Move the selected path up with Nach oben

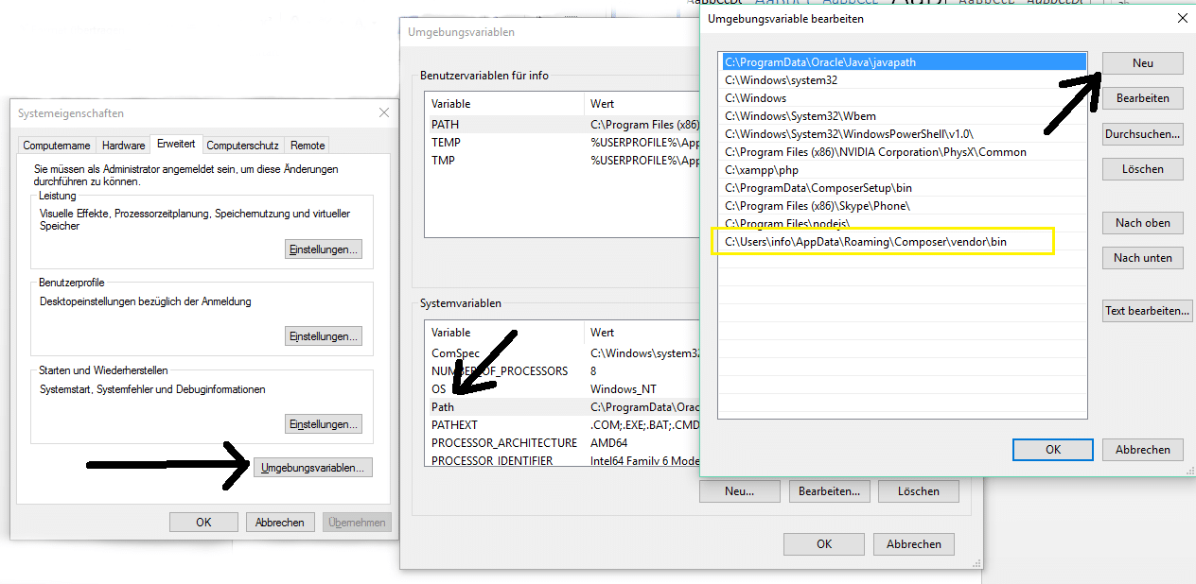click(x=1142, y=222)
